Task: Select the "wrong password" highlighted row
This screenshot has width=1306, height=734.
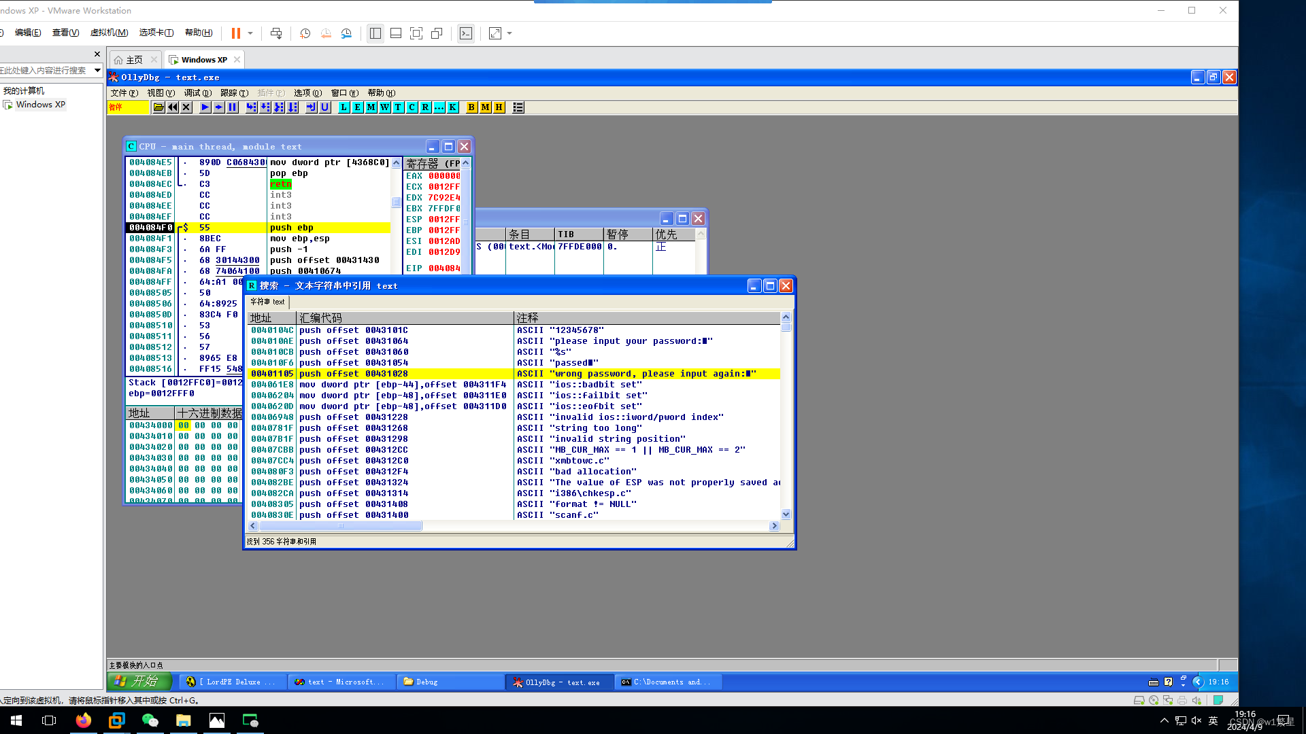Action: point(514,374)
